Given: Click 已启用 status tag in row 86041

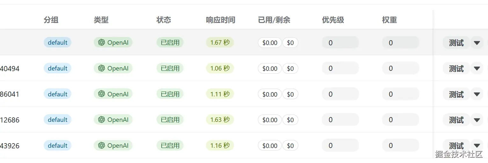Looking at the screenshot, I should (170, 94).
